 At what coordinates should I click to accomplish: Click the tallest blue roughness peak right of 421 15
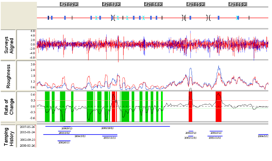(219, 66)
